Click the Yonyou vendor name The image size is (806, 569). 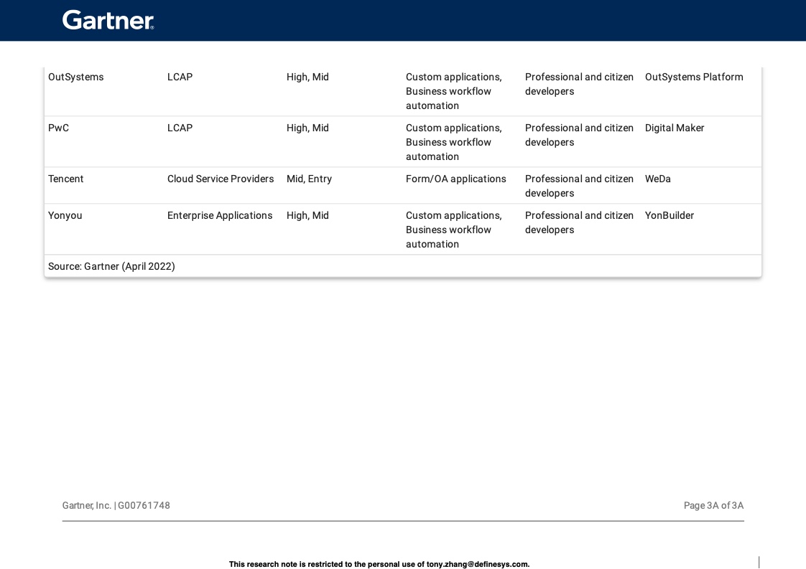(x=65, y=215)
